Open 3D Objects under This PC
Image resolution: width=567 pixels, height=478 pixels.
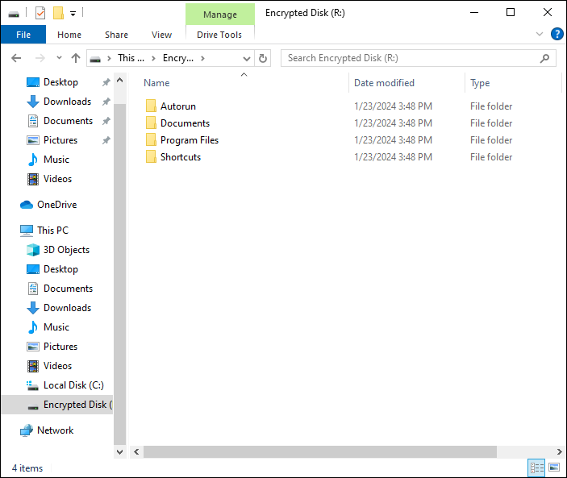point(66,250)
